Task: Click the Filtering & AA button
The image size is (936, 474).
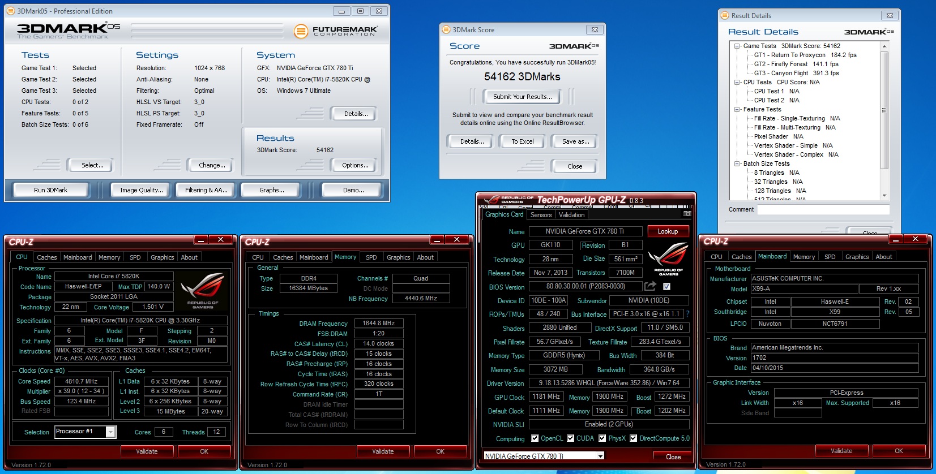Action: (206, 190)
